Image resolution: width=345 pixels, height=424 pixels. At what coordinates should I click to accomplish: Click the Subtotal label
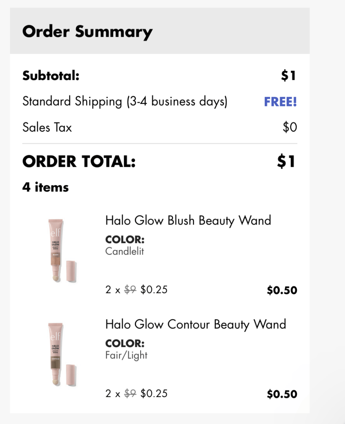(50, 76)
